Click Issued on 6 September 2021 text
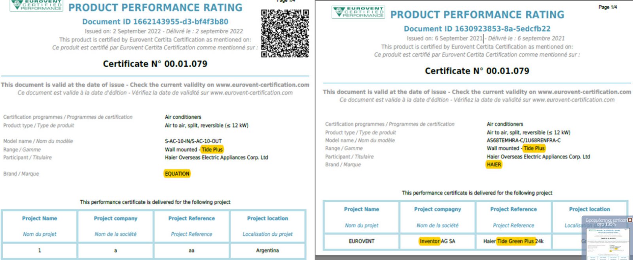Viewport: 633px width, 260px height. pyautogui.click(x=445, y=38)
